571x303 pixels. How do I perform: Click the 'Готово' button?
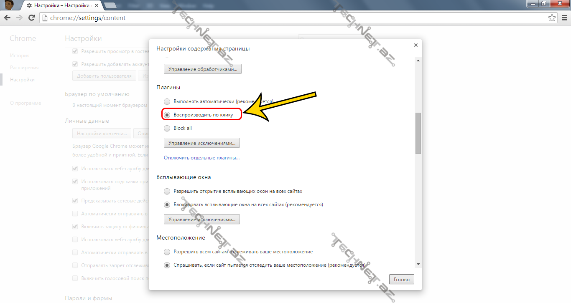click(401, 279)
